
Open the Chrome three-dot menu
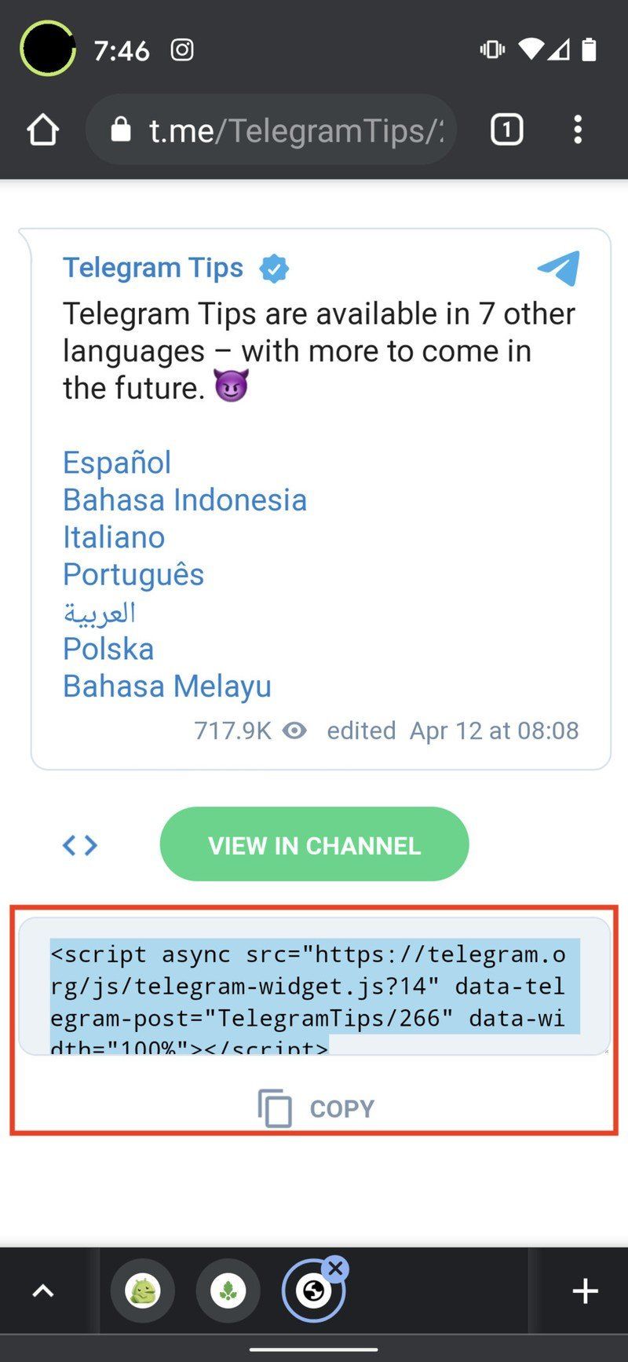click(x=578, y=129)
